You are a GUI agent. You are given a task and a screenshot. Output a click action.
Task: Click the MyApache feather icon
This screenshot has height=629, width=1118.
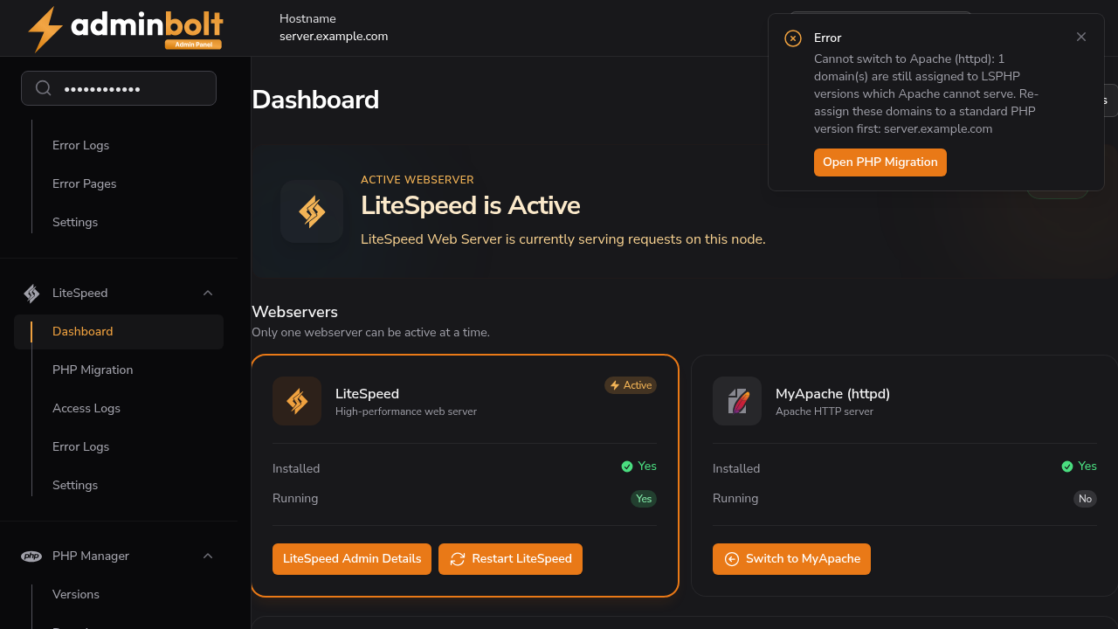point(737,401)
